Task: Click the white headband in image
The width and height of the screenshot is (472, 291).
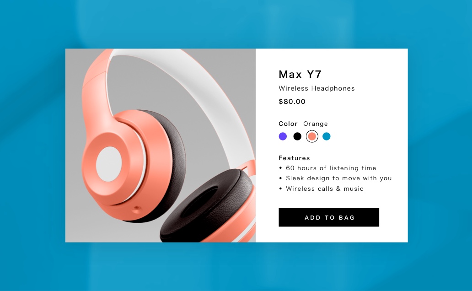Action: [x=181, y=78]
